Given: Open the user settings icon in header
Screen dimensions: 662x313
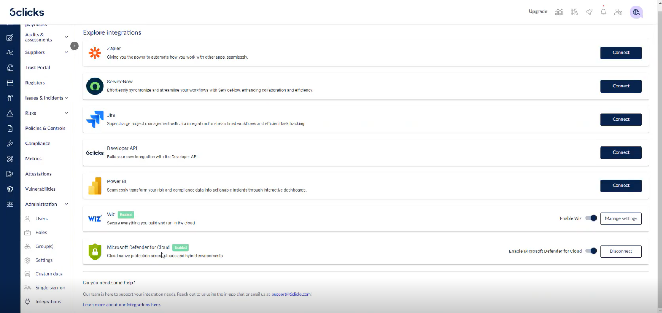Looking at the screenshot, I should click(618, 12).
